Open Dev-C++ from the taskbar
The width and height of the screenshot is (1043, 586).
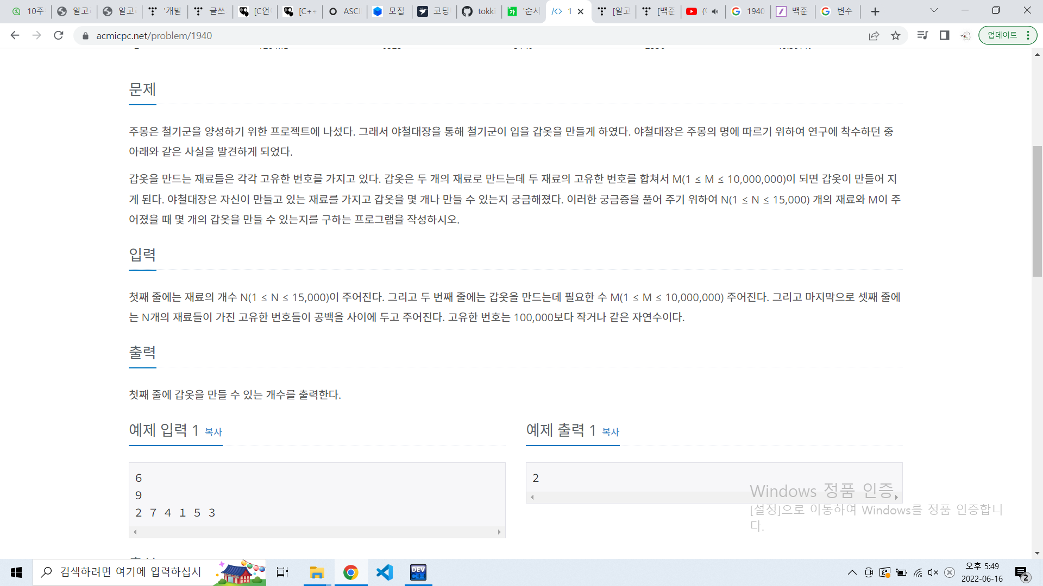click(418, 572)
